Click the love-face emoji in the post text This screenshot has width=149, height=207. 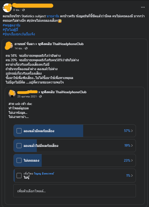coord(60,21)
